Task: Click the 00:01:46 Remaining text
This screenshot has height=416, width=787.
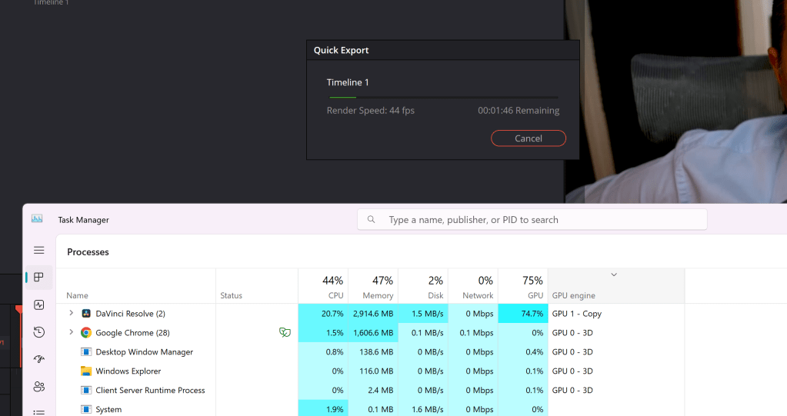Action: point(519,111)
